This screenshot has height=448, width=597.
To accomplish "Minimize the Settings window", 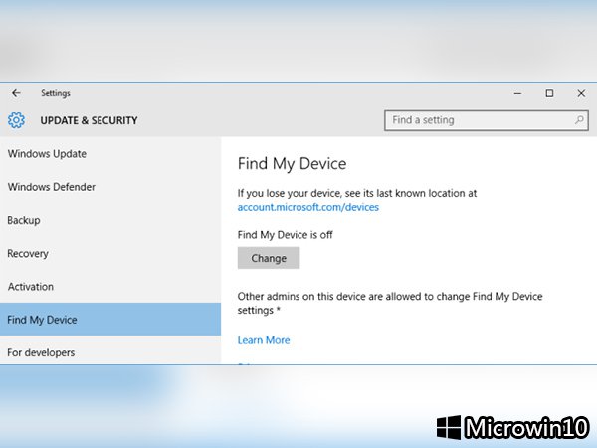I will point(517,93).
